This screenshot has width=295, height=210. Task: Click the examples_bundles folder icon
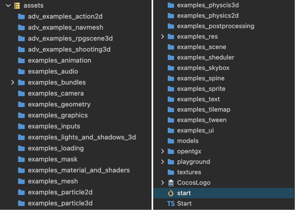click(21, 82)
